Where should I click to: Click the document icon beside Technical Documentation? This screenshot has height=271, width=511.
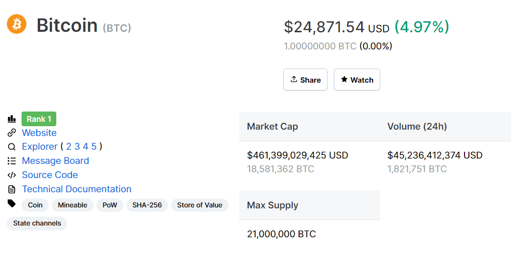coord(12,189)
